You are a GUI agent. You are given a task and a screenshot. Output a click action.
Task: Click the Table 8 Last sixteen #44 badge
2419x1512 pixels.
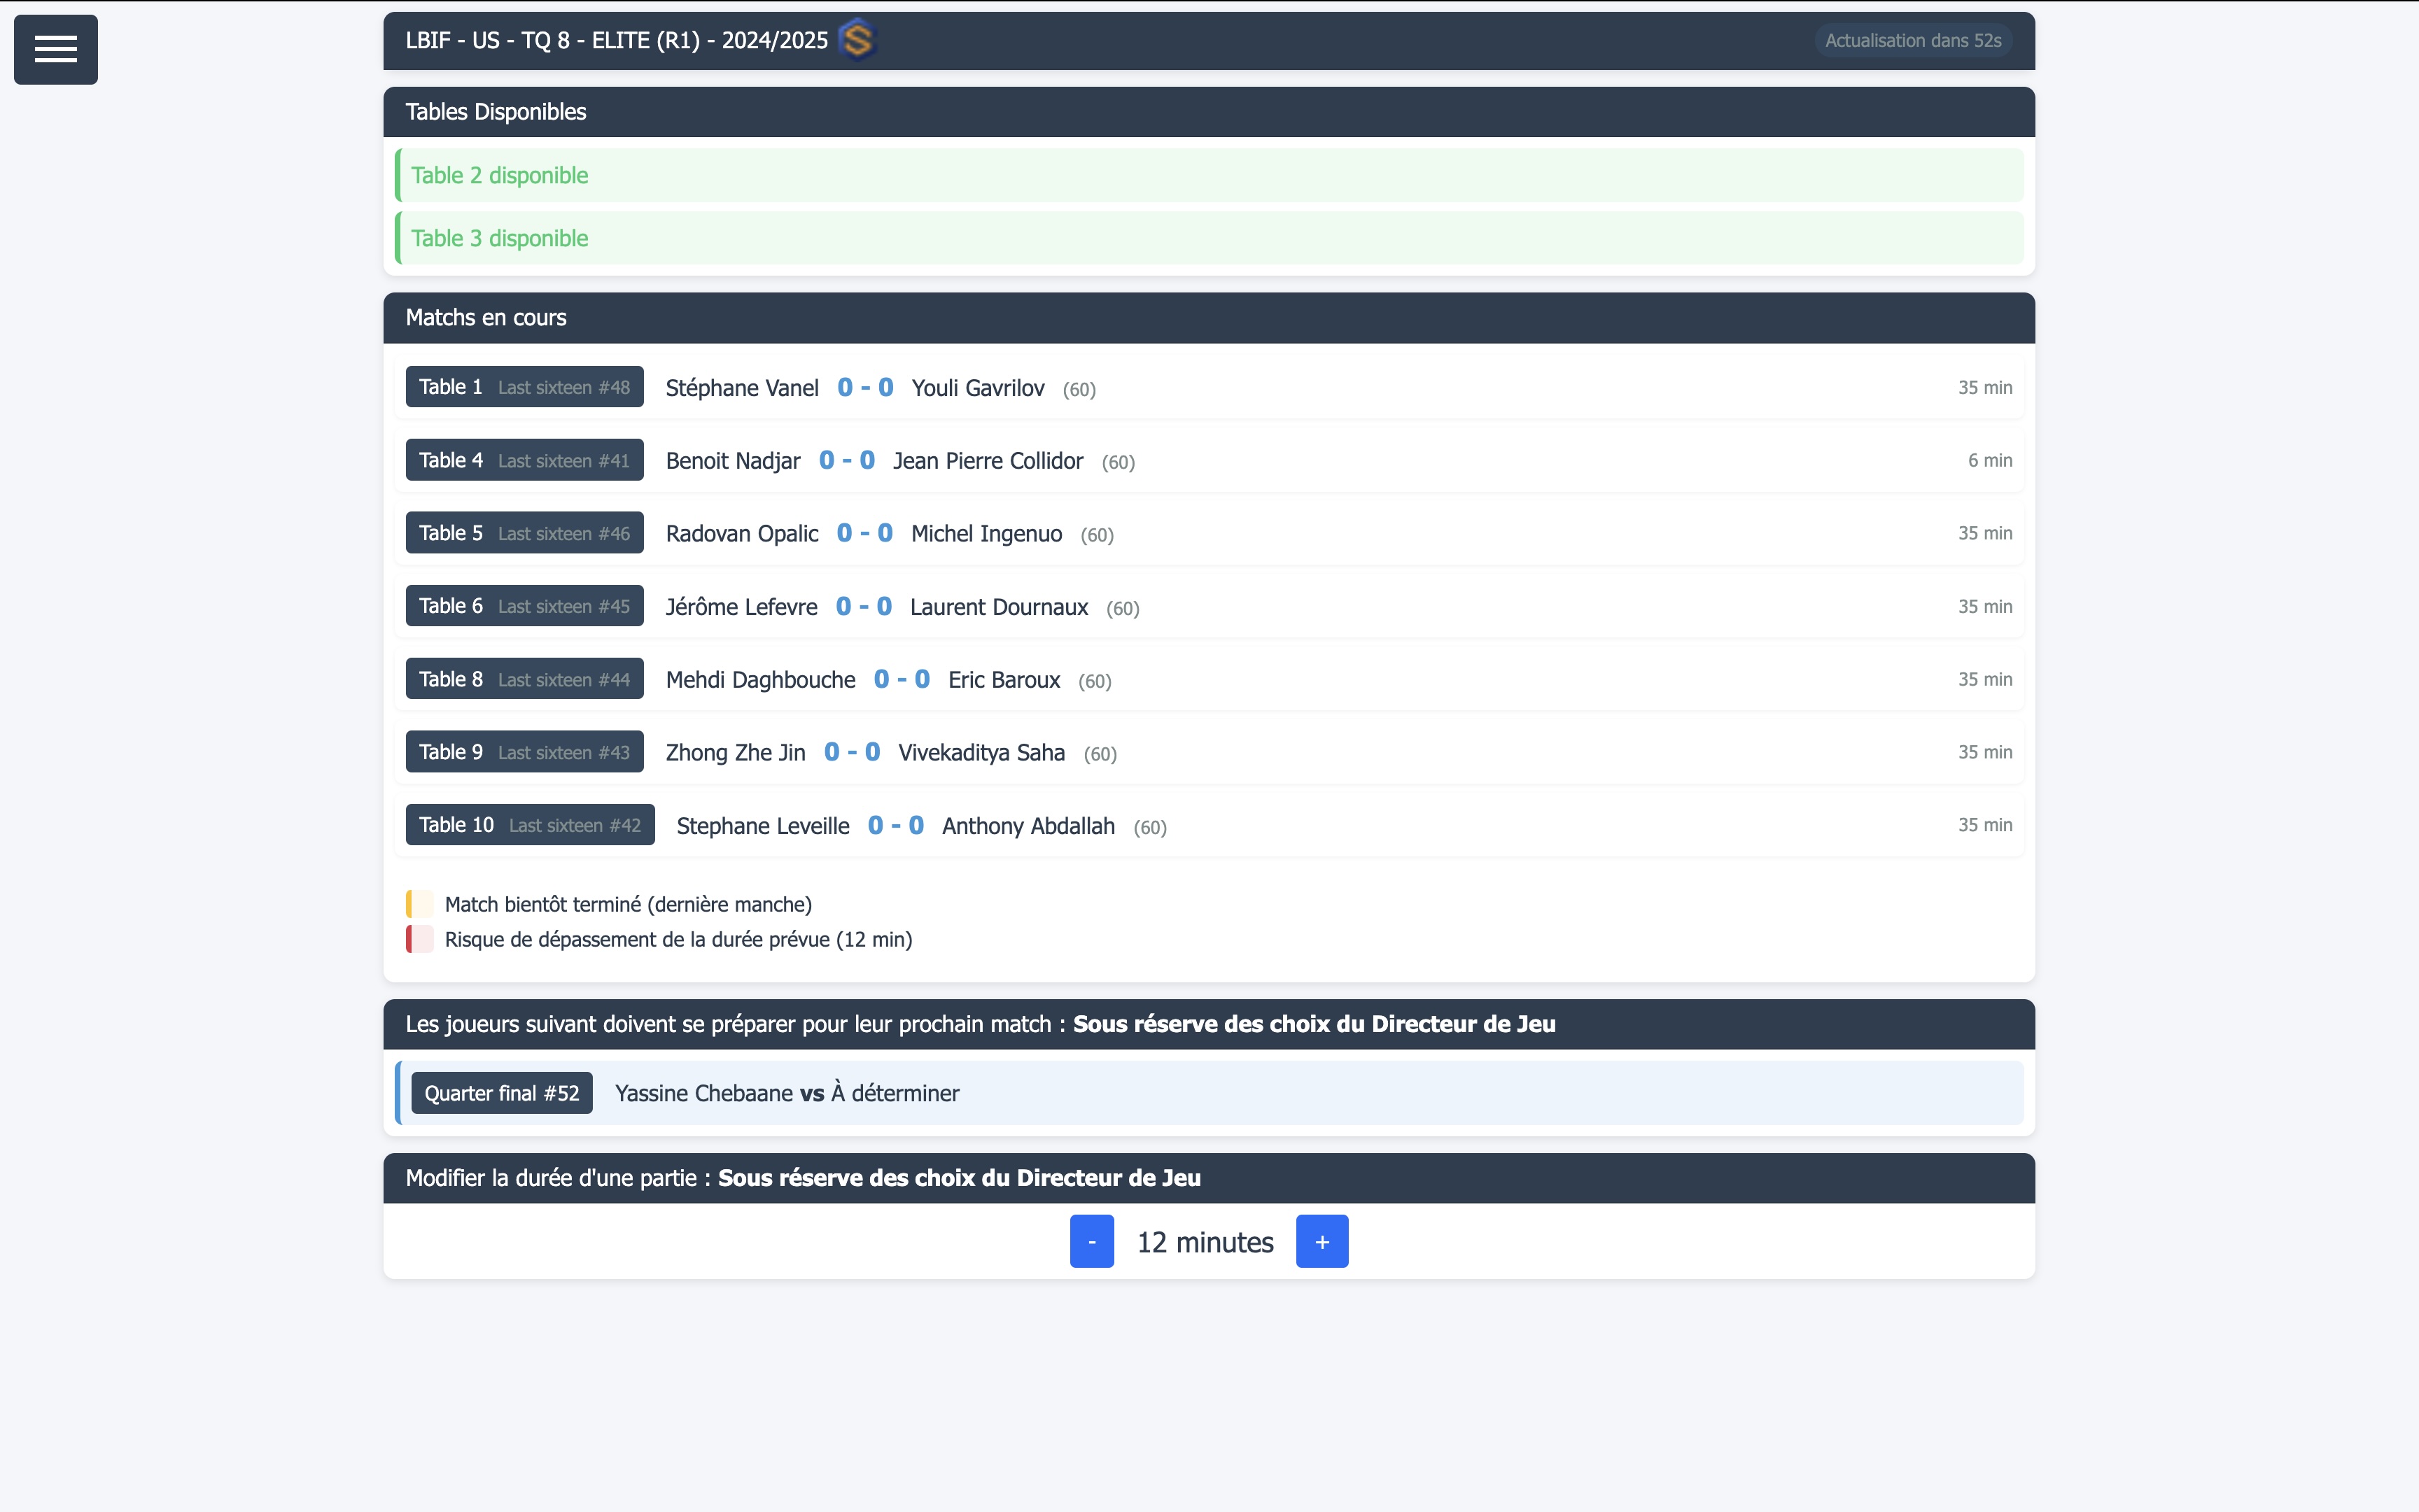tap(524, 679)
